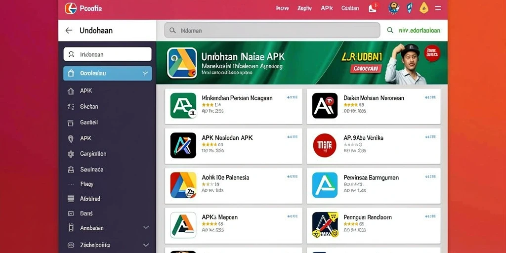Open blue 'Pervinsaa Barnguman' app icon
Image resolution: width=506 pixels, height=253 pixels.
pos(325,185)
